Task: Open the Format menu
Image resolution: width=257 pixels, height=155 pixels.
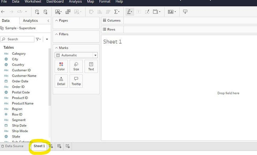Action: [105, 2]
